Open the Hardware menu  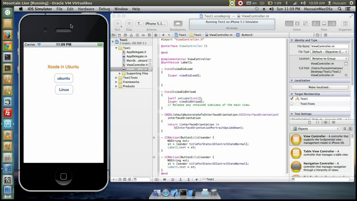(86, 9)
